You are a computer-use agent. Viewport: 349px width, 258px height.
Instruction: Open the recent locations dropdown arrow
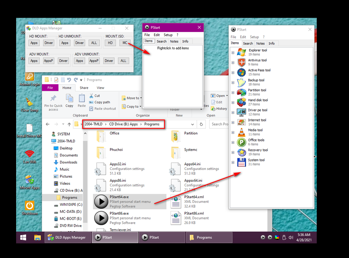click(x=63, y=124)
